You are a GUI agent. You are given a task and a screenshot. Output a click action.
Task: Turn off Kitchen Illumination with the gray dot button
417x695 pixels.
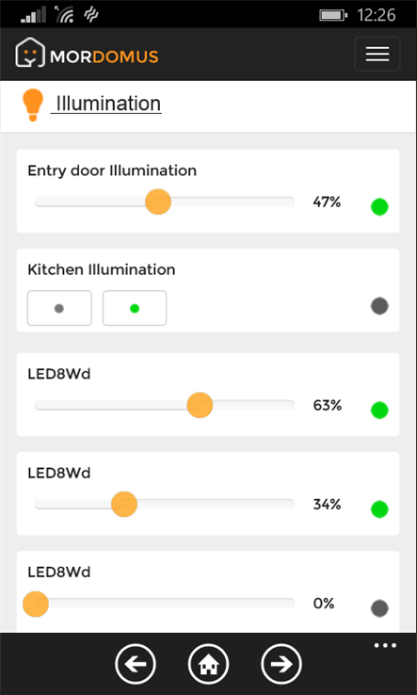pyautogui.click(x=59, y=308)
